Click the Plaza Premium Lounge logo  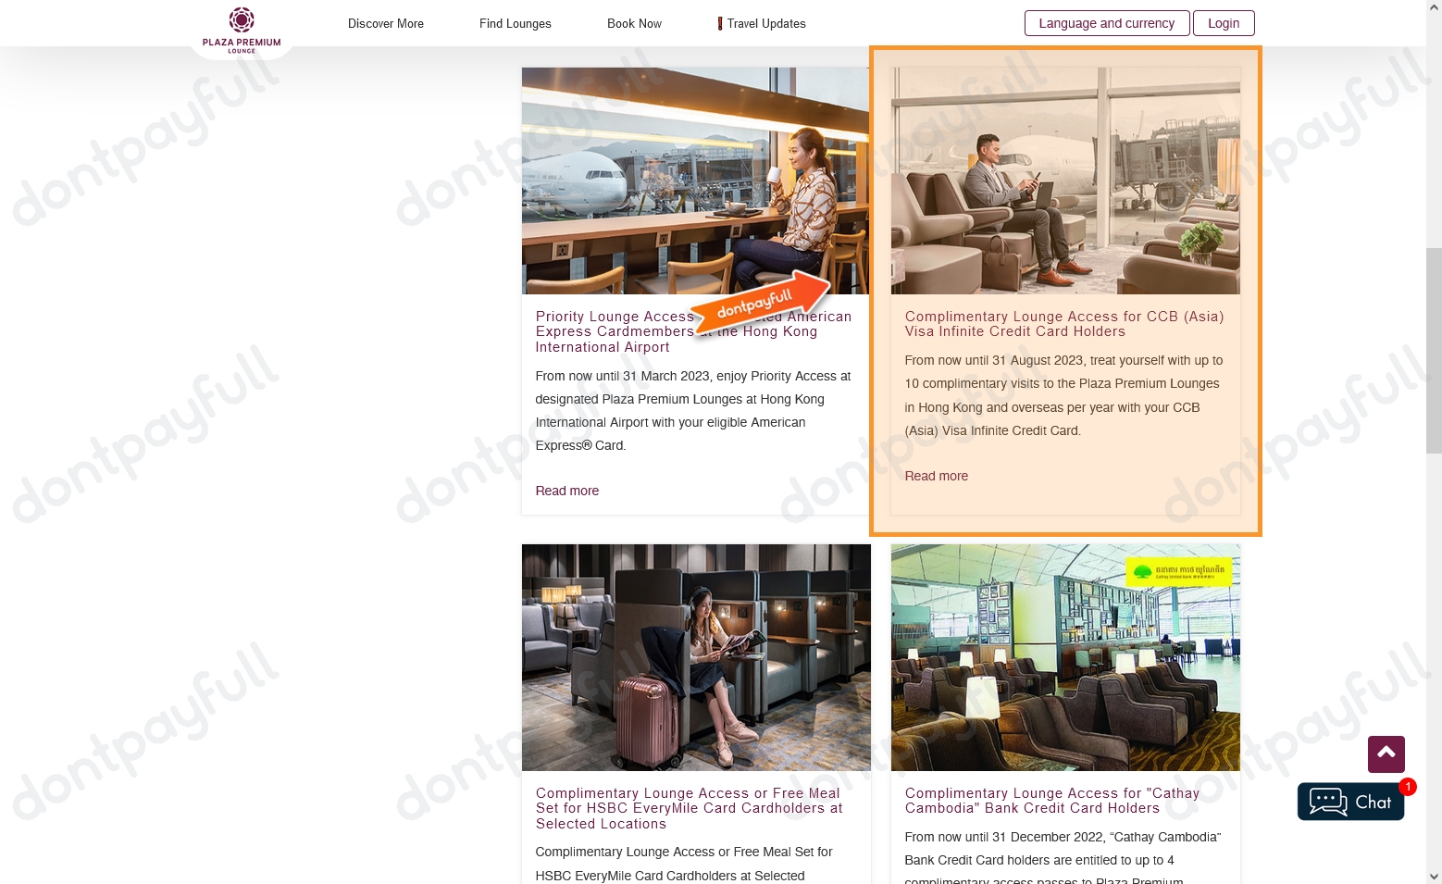[240, 30]
